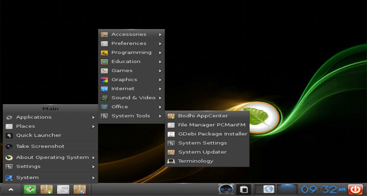Click the up-arrow menu button on shelf
Viewport: 367px width, 196px height.
(x=11, y=189)
